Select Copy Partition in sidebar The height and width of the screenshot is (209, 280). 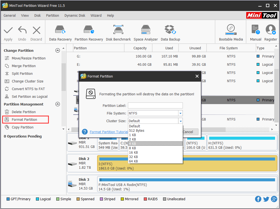[x=19, y=127]
